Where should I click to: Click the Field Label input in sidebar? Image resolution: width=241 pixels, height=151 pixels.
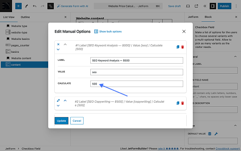point(215,70)
